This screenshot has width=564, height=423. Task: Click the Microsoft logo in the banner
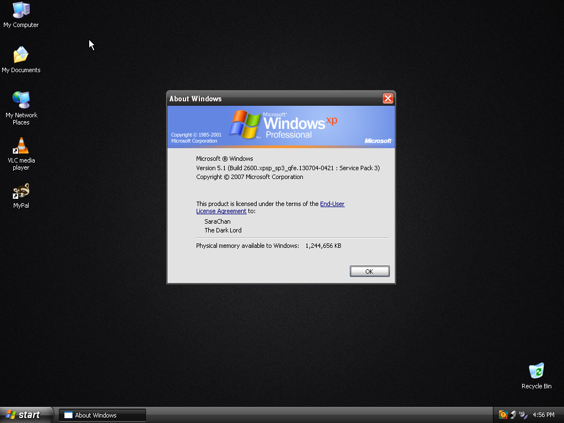point(378,140)
